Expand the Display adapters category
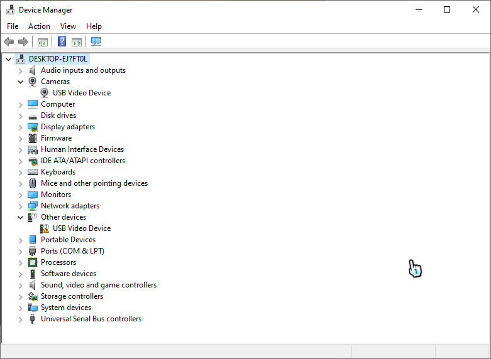The width and height of the screenshot is (491, 359). pos(20,127)
